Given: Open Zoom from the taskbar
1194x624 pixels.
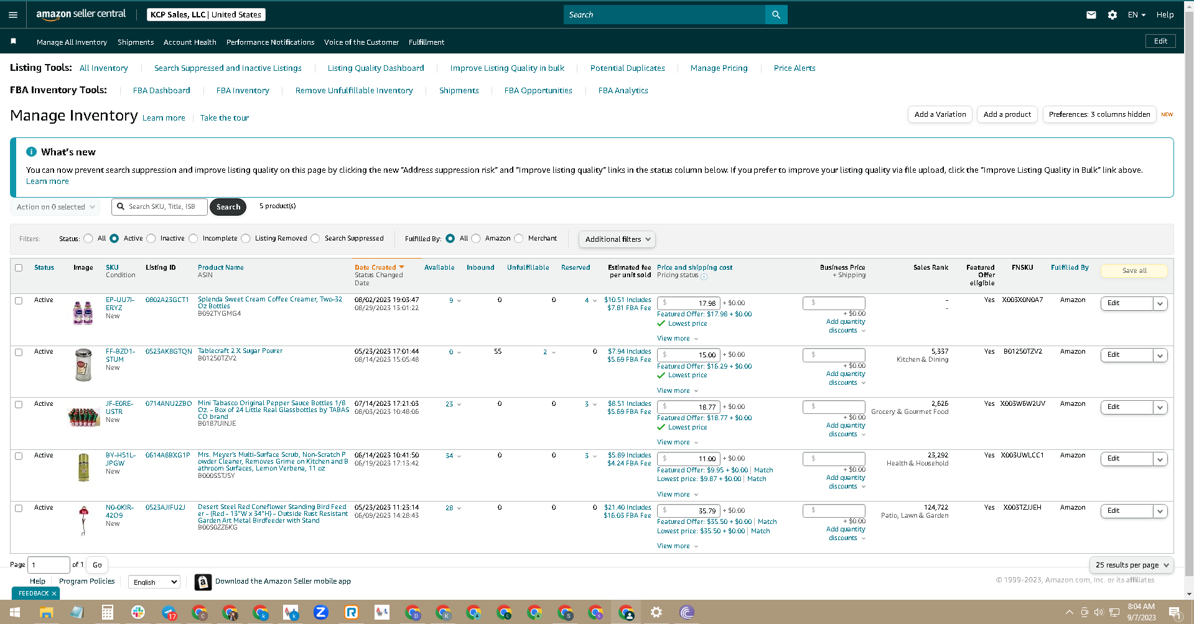Looking at the screenshot, I should [x=320, y=613].
